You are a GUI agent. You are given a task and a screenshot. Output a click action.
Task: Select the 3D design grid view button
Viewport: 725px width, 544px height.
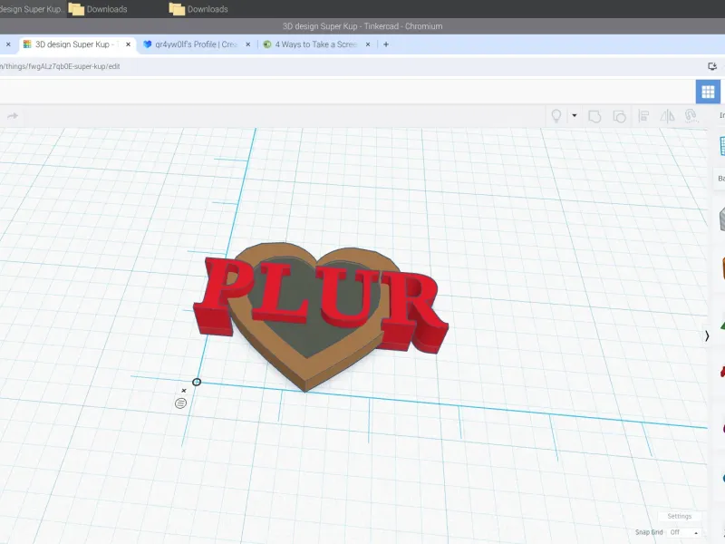pyautogui.click(x=708, y=92)
